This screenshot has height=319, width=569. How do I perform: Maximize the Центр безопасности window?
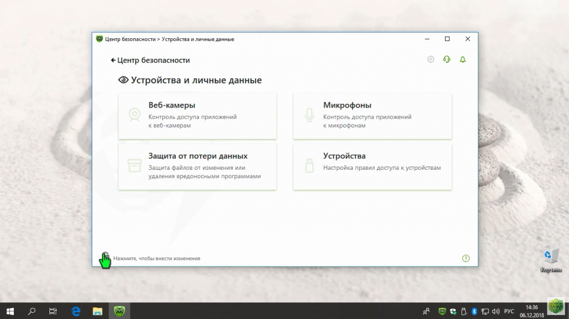pyautogui.click(x=447, y=39)
